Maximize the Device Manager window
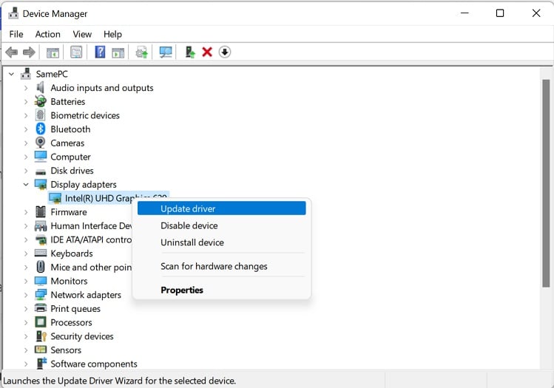The width and height of the screenshot is (554, 388). tap(500, 13)
